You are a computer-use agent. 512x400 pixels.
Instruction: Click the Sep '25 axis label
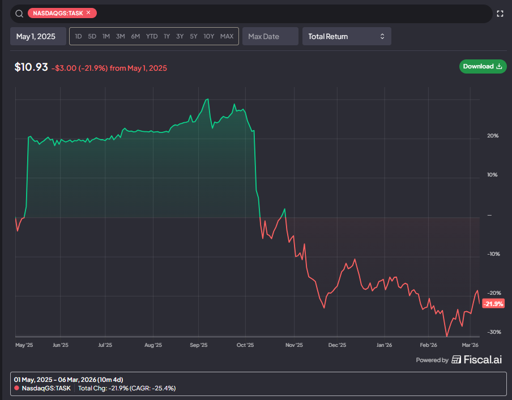click(x=199, y=345)
